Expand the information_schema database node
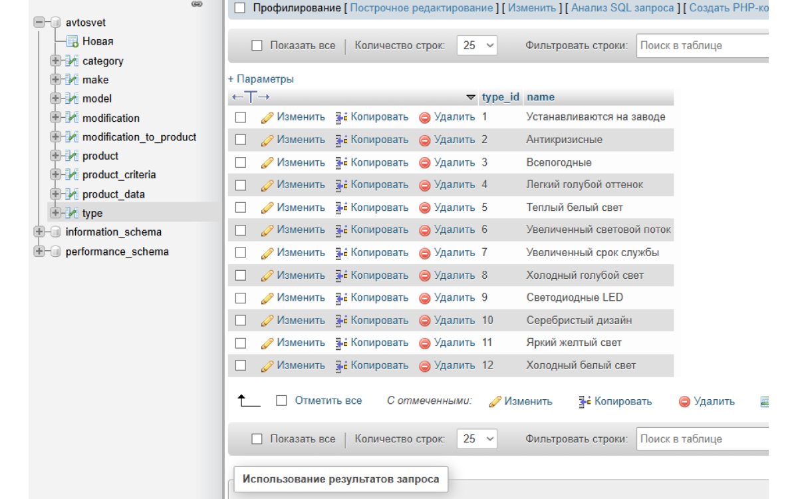The image size is (798, 499). coord(39,232)
